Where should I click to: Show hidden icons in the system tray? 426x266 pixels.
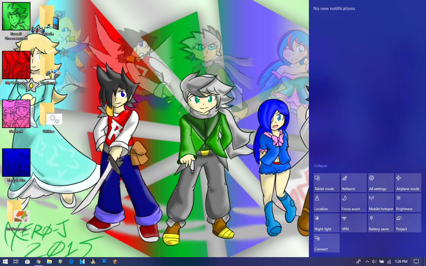(x=367, y=262)
